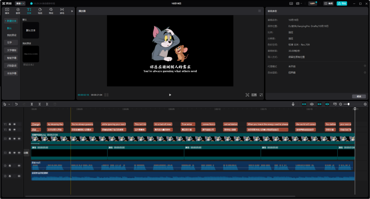Open the Transitions (转场) panel
This screenshot has width=370, height=199.
pyautogui.click(x=62, y=11)
